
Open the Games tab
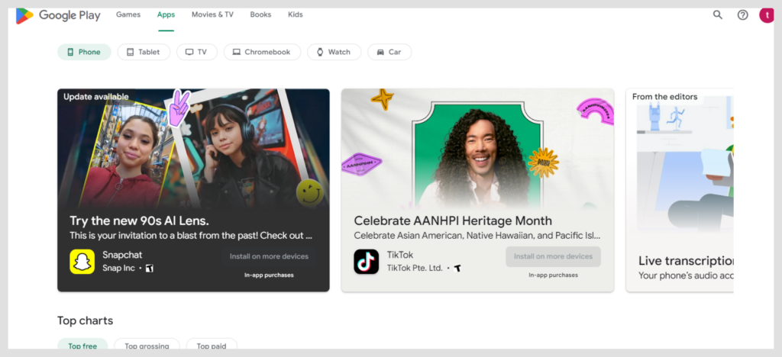pyautogui.click(x=128, y=14)
